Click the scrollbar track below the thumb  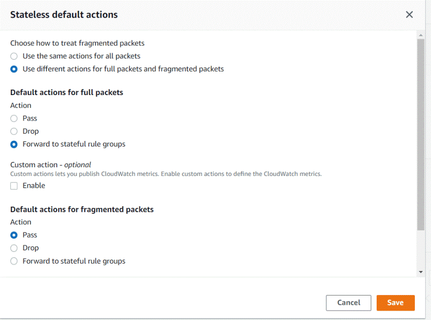point(421,250)
